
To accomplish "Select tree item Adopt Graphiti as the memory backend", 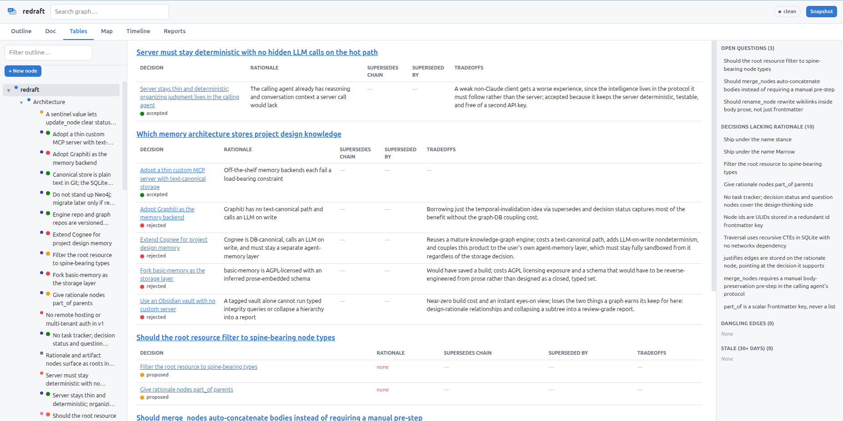I will point(80,158).
